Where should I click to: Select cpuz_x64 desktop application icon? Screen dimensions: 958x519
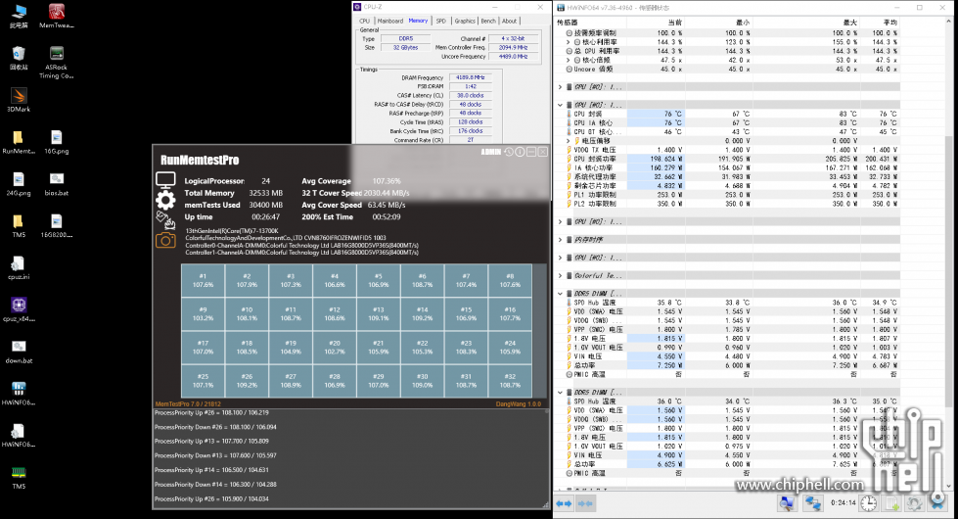[19, 309]
